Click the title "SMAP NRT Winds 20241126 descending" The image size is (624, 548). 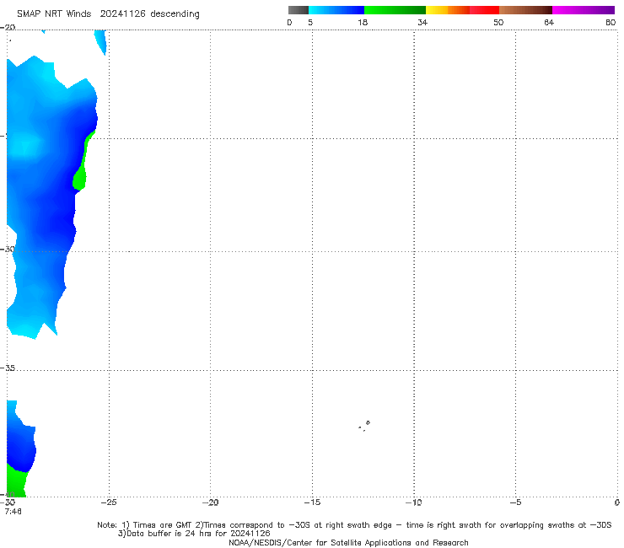tap(108, 13)
